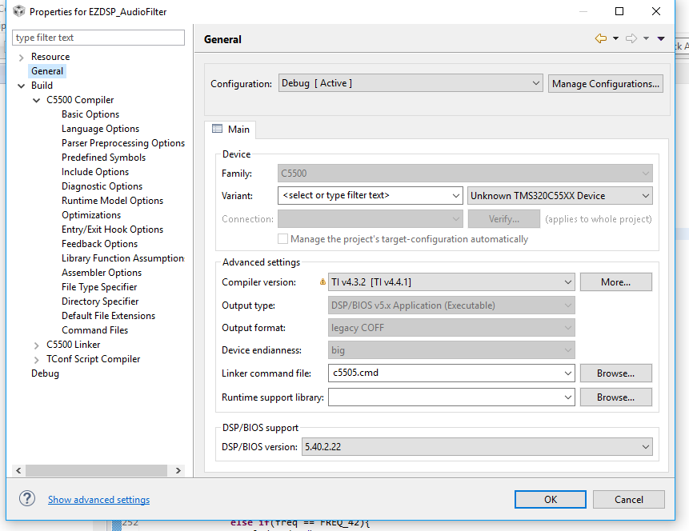The height and width of the screenshot is (531, 689).
Task: Select Parser Preprocessing Options item
Action: point(123,143)
